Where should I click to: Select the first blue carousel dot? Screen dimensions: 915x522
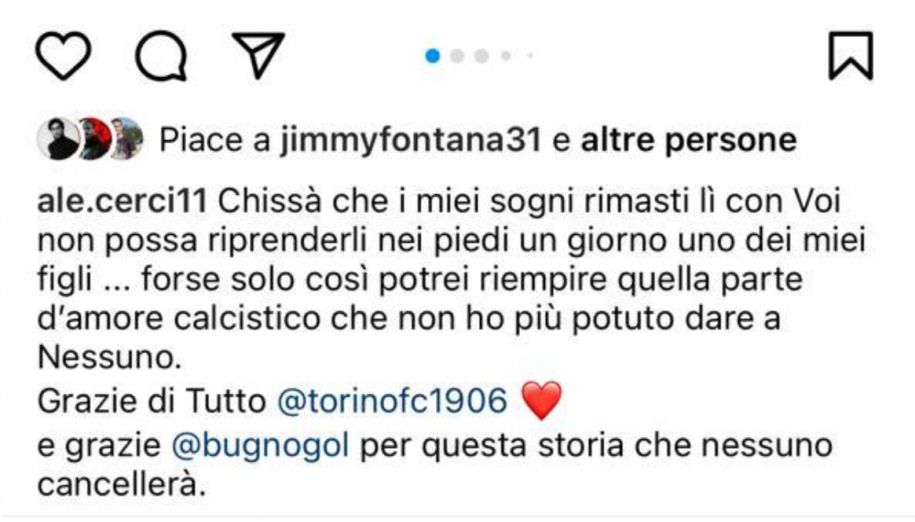[x=433, y=56]
